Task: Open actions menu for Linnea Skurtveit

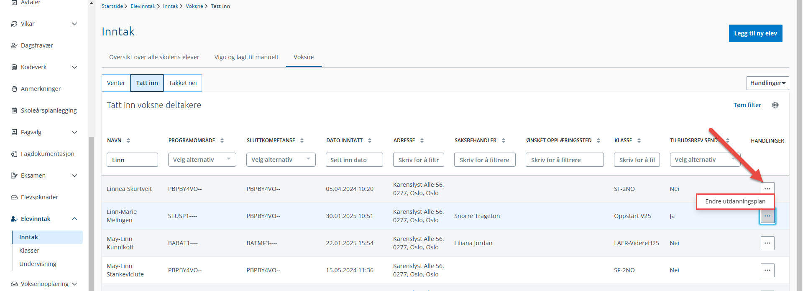Action: point(767,189)
